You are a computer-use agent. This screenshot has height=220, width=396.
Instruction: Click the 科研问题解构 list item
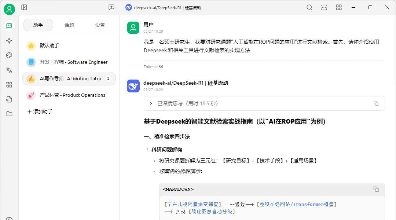click(x=166, y=150)
